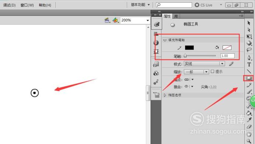Enable the 提示 hinting checkbox
255x144 pixels.
click(212, 71)
